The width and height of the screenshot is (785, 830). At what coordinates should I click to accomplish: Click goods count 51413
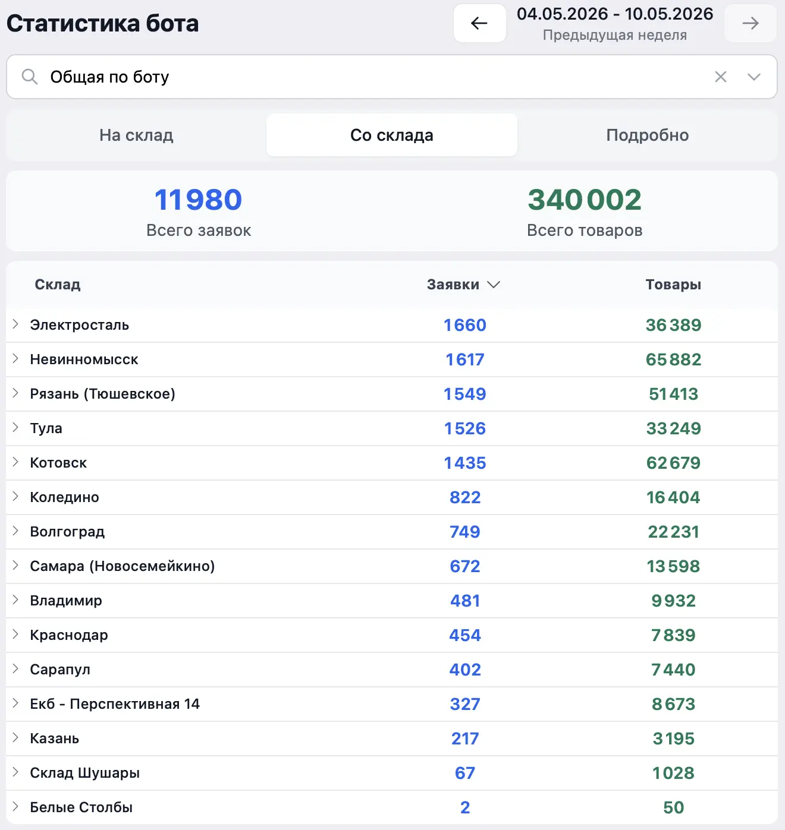pos(673,394)
